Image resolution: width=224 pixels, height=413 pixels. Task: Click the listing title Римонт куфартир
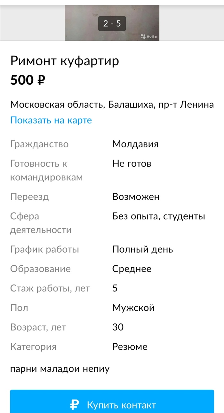pyautogui.click(x=65, y=60)
